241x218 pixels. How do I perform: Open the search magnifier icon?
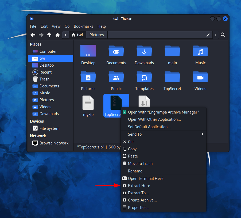click(223, 35)
